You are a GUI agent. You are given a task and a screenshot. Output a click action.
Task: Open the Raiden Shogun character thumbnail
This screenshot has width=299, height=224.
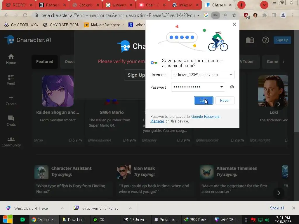(x=58, y=91)
